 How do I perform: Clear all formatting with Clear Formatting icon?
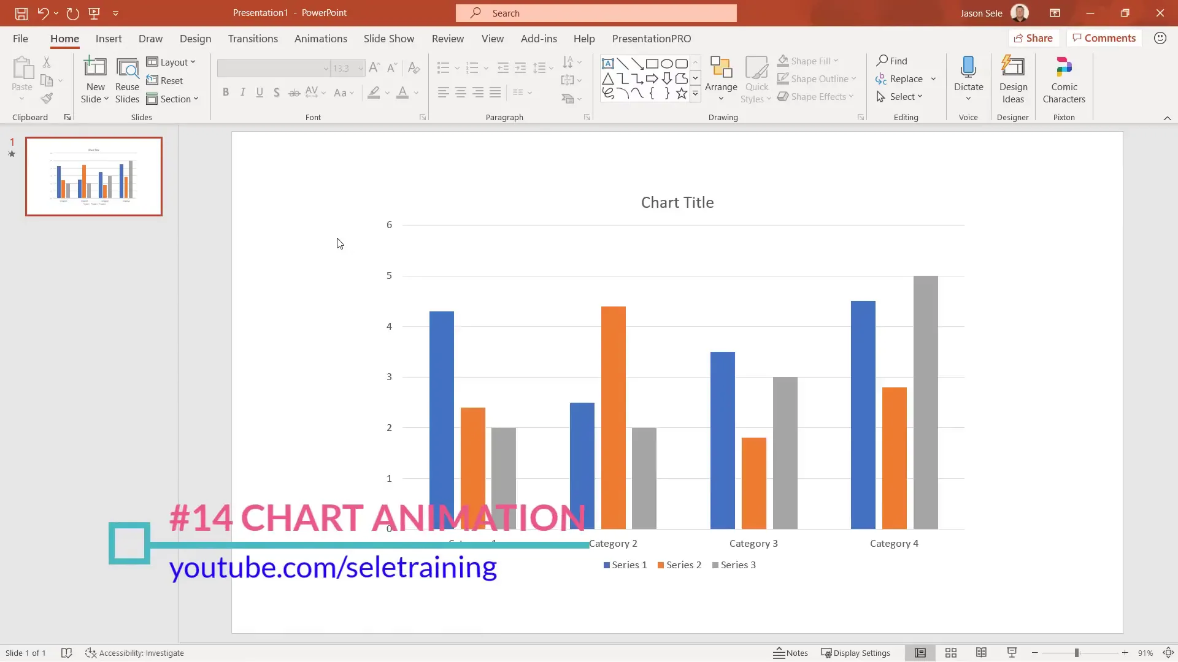414,67
